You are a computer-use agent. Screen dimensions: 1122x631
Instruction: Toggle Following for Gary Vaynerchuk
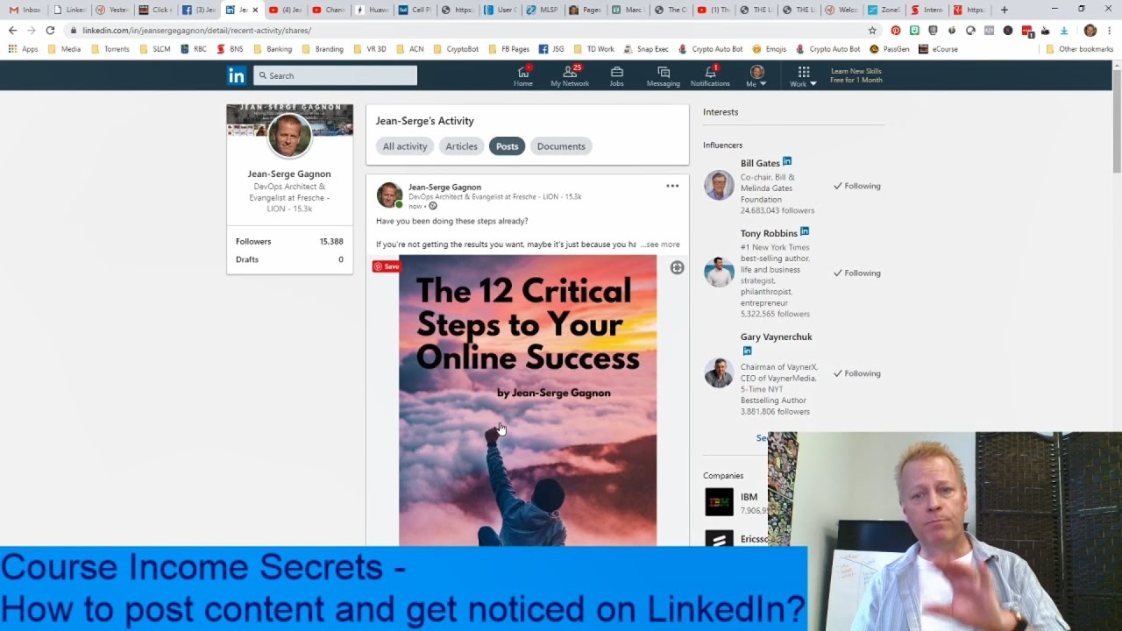click(857, 373)
